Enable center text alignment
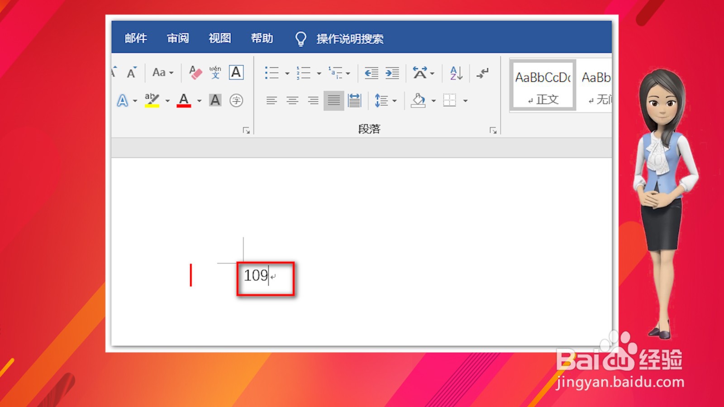The width and height of the screenshot is (724, 407). click(293, 100)
